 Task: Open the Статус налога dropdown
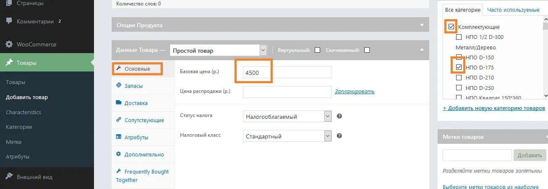point(287,116)
